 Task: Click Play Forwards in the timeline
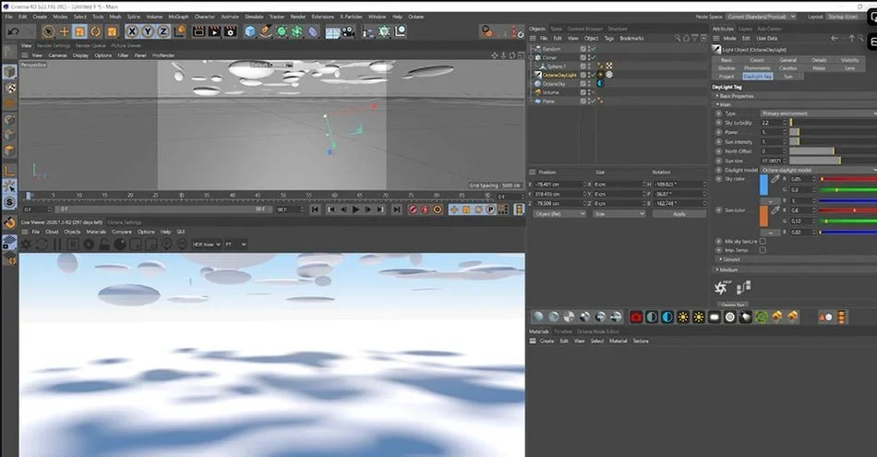[355, 210]
